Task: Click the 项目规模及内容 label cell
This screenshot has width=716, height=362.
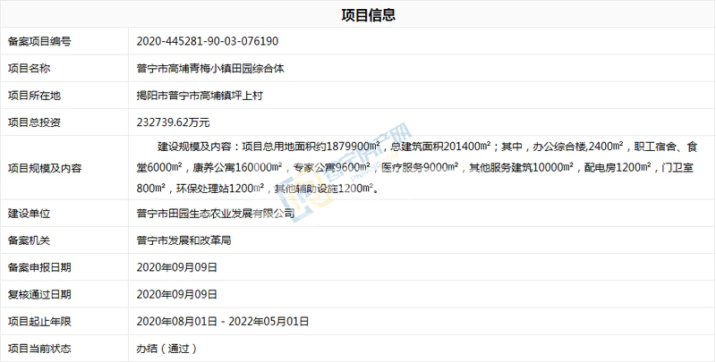Action: (x=45, y=166)
